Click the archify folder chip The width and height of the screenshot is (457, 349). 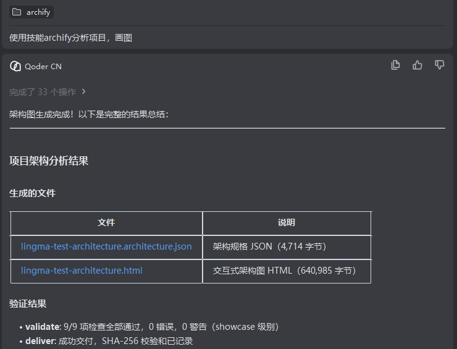coord(31,12)
